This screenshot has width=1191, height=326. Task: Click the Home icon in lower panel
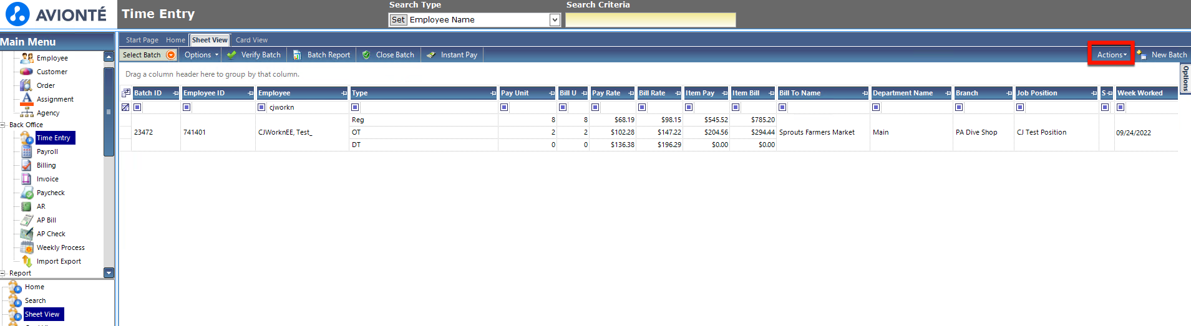[x=15, y=287]
